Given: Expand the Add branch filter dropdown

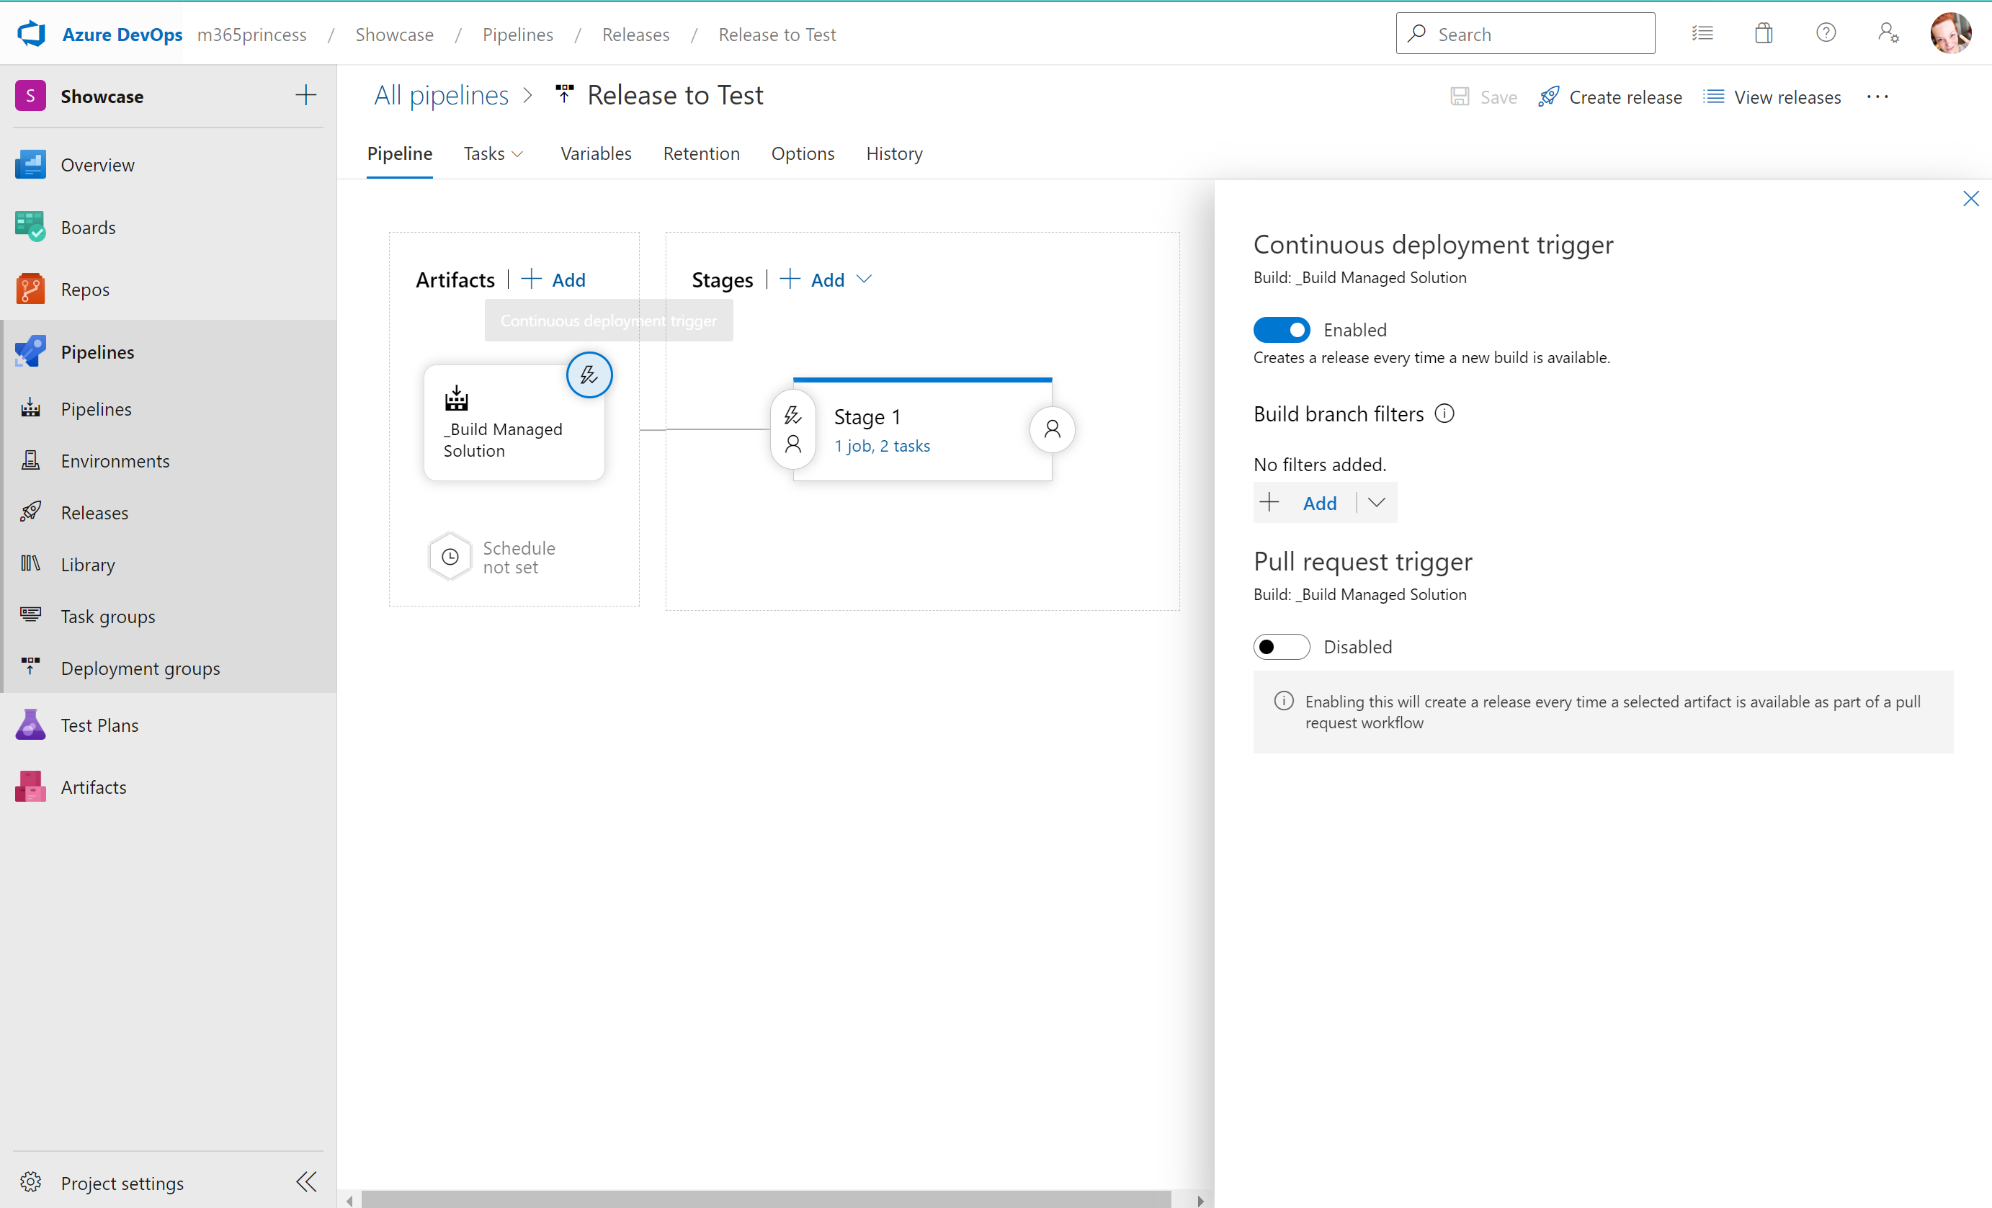Looking at the screenshot, I should [x=1375, y=502].
